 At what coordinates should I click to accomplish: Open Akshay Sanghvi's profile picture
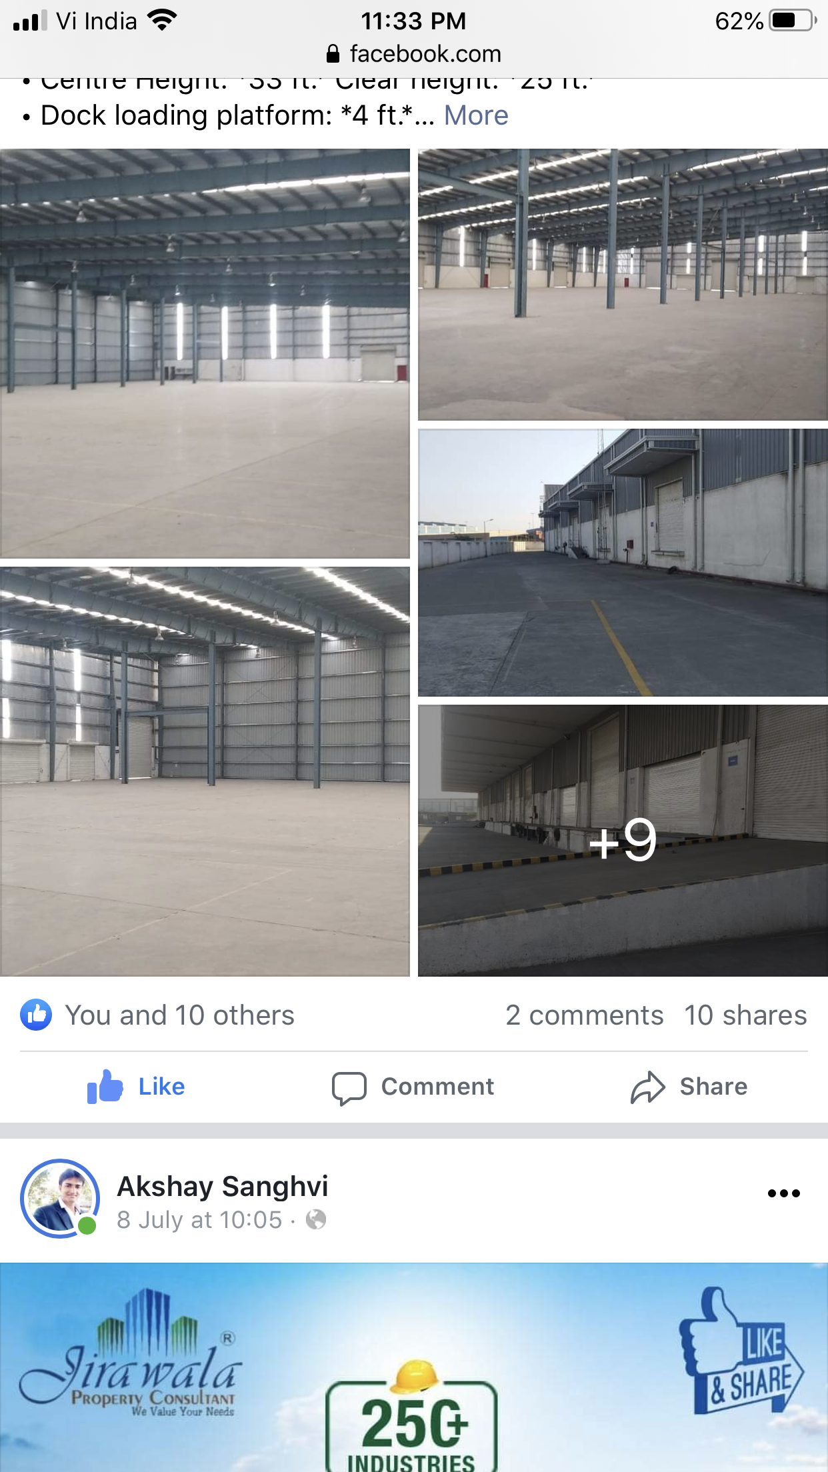pos(61,1199)
